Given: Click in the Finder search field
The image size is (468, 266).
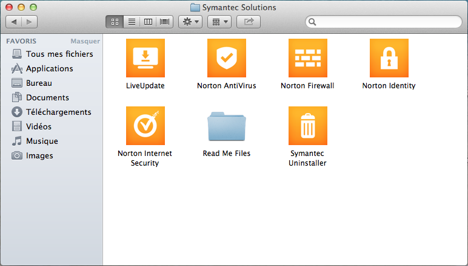Looking at the screenshot, I should [x=384, y=22].
